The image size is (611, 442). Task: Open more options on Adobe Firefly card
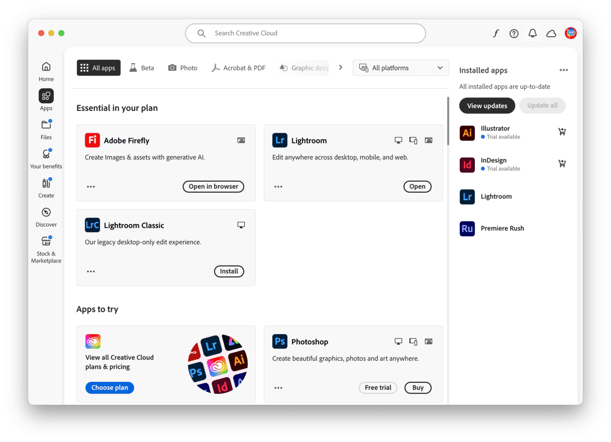coord(91,187)
